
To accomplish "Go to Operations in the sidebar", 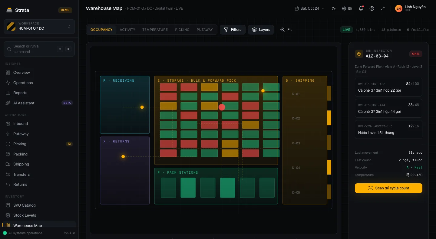I will 39,83.
